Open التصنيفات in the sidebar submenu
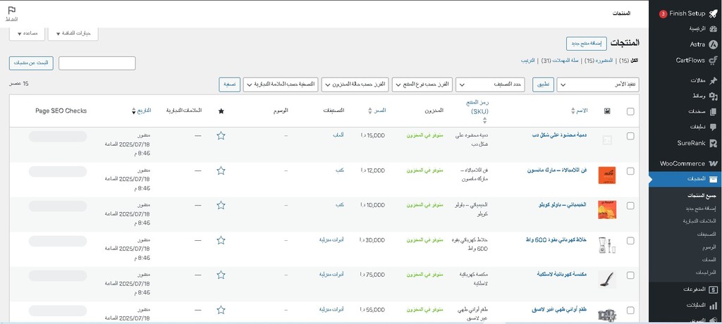 pos(706,235)
